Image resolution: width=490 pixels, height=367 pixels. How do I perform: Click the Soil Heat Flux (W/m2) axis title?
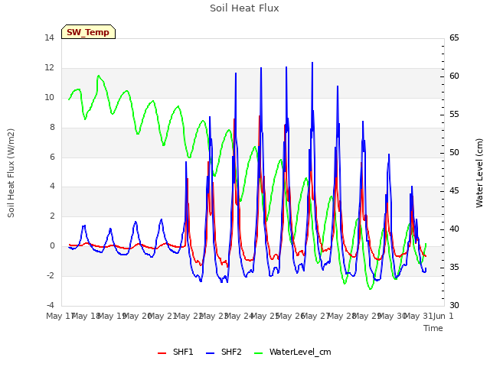11,173
